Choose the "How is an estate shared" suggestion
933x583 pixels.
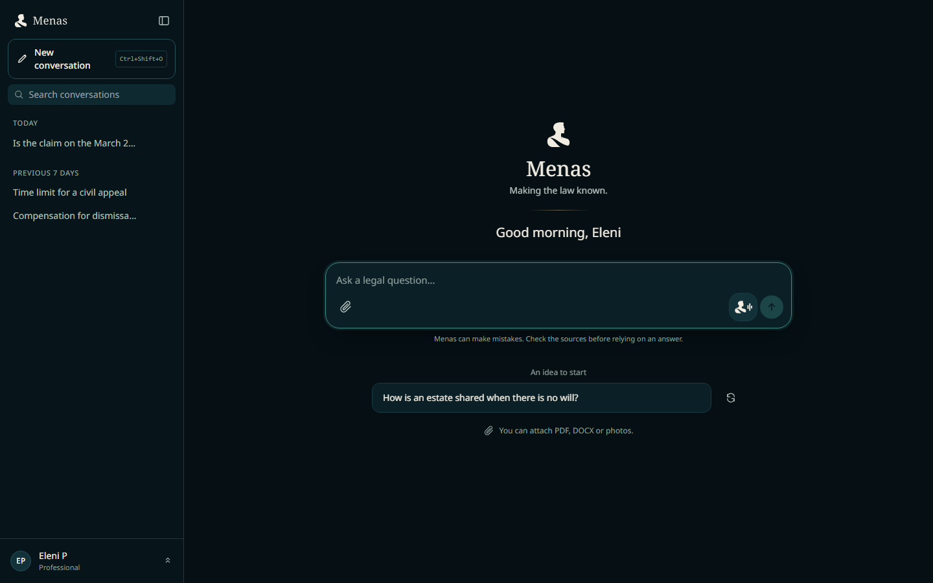click(x=542, y=398)
